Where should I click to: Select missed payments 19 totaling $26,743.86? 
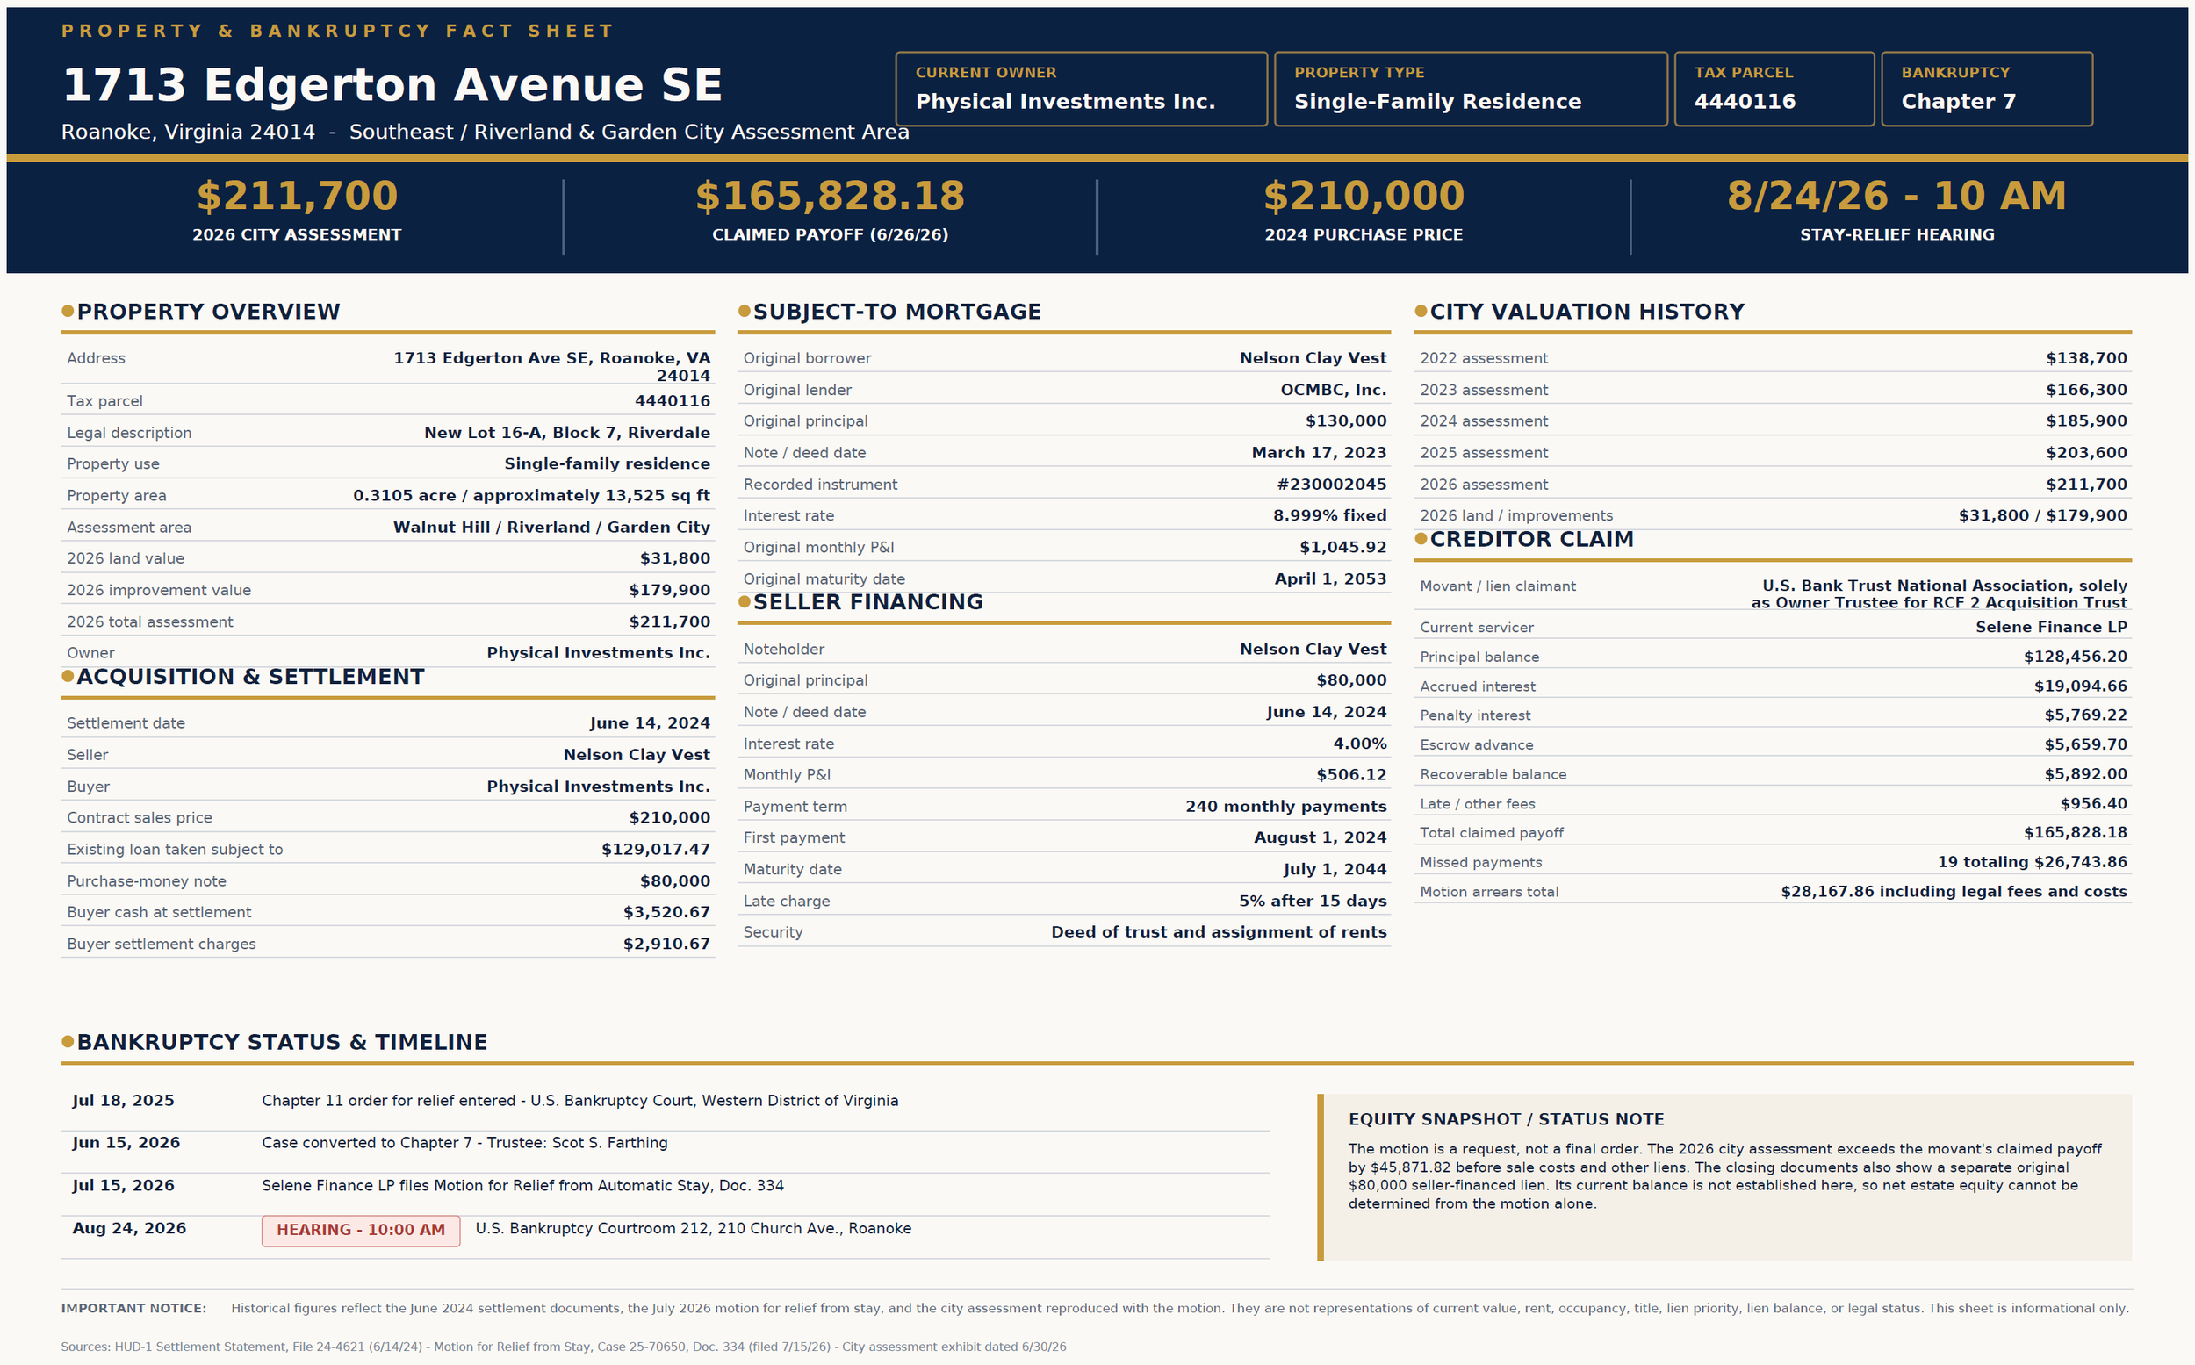[x=2032, y=862]
